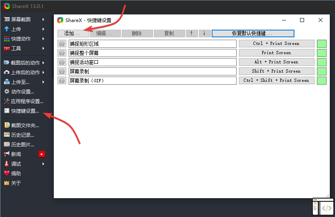Open settings gear for 屏幕录制（GIF）row
The height and width of the screenshot is (217, 335).
point(62,81)
